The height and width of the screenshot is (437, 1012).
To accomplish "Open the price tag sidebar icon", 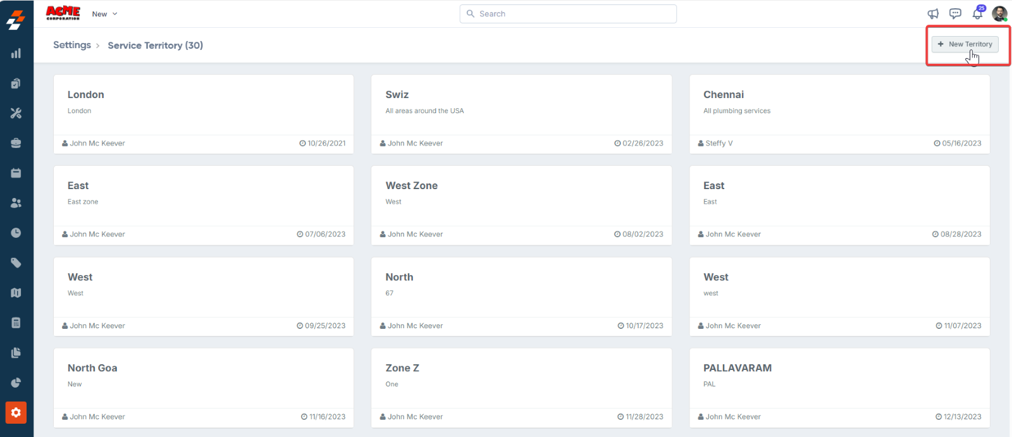I will [16, 263].
